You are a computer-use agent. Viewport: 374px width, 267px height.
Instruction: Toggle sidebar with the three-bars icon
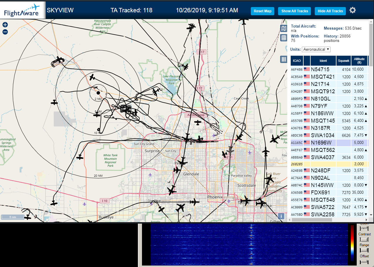tap(284, 59)
